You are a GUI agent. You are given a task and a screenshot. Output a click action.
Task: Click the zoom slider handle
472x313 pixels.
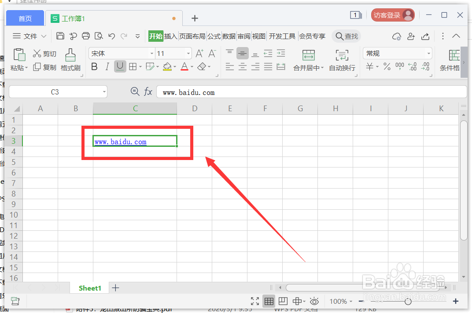tap(408, 301)
